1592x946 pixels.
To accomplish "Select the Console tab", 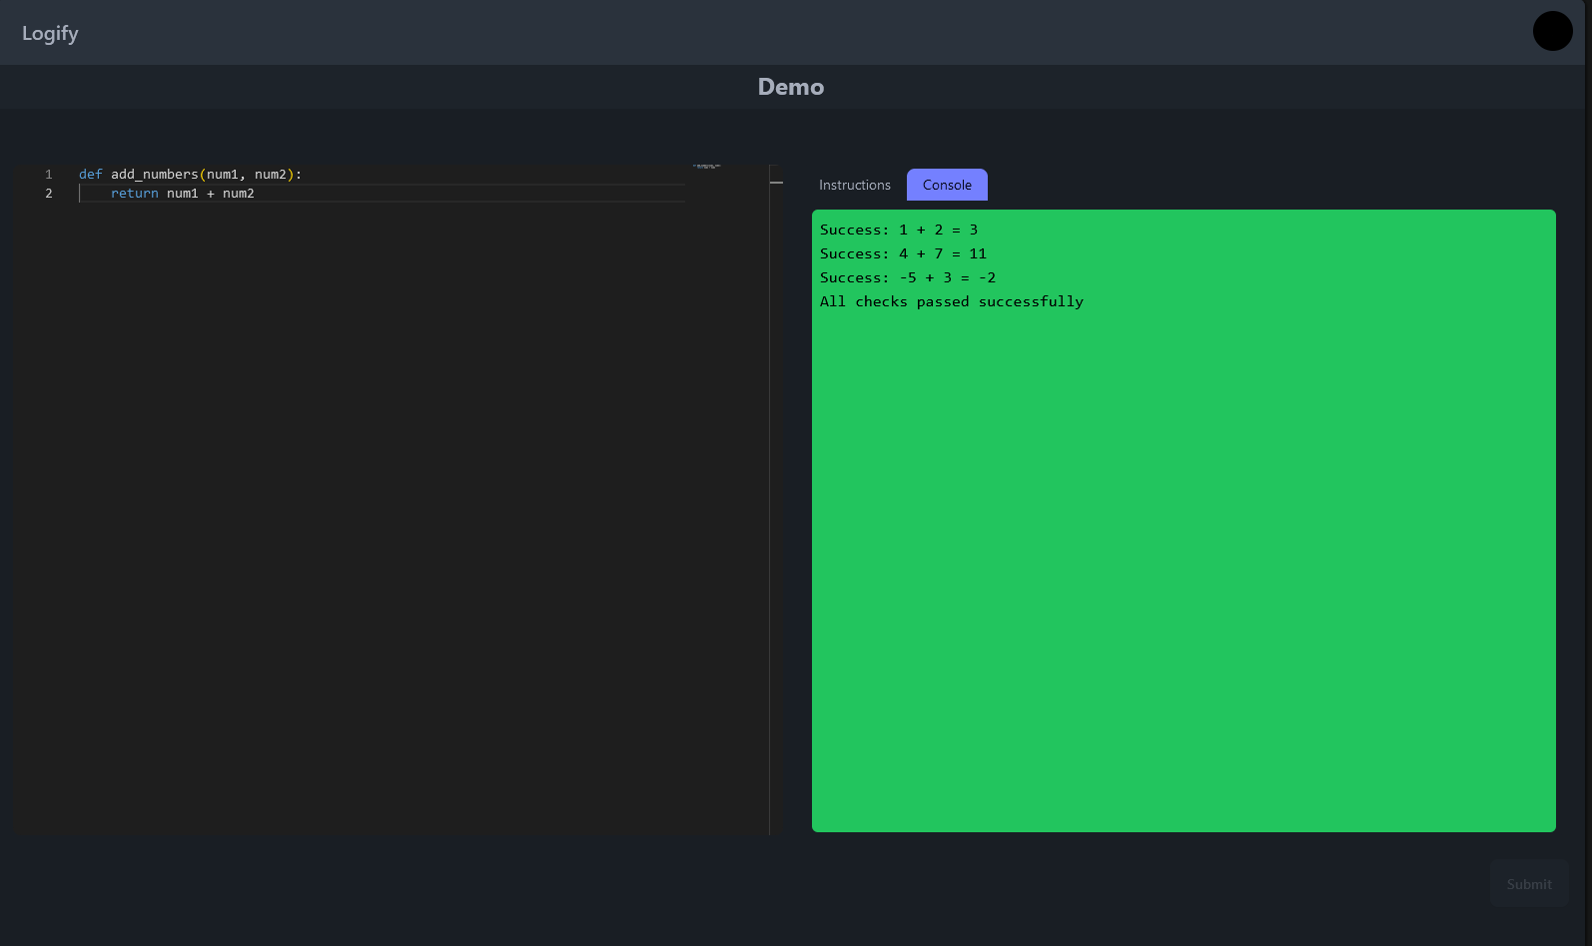I will tap(947, 185).
